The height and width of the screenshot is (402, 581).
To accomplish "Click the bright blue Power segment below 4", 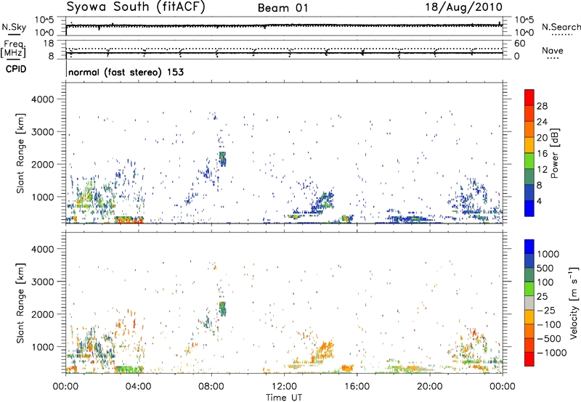I will click(529, 208).
